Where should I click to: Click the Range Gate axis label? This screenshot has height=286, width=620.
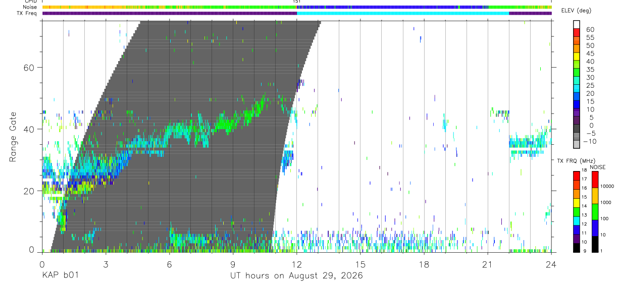pos(13,137)
